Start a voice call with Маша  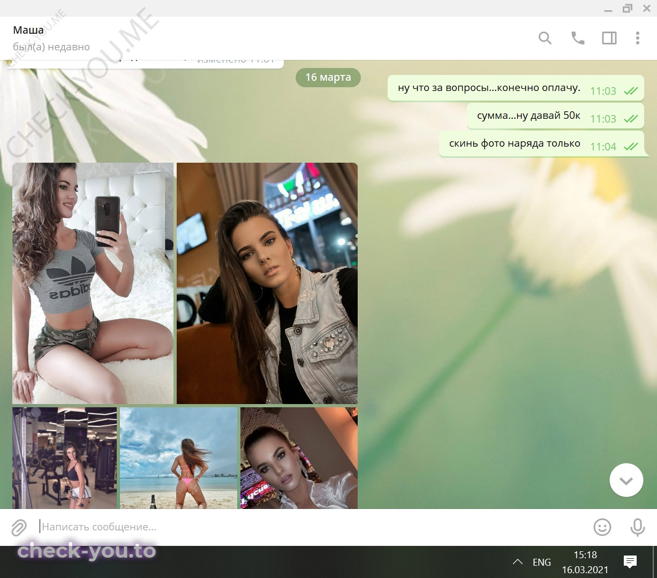click(x=578, y=38)
